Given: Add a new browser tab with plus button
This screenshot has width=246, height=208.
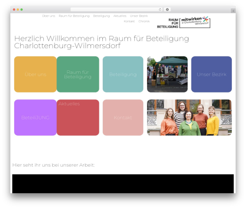Looking at the screenshot, I should pos(233,11).
